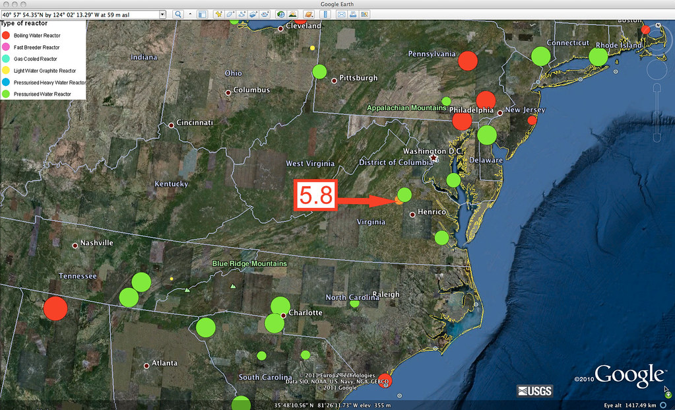Toggle the sidebar panel visibility
Viewport: 675px width, 410px height.
201,14
